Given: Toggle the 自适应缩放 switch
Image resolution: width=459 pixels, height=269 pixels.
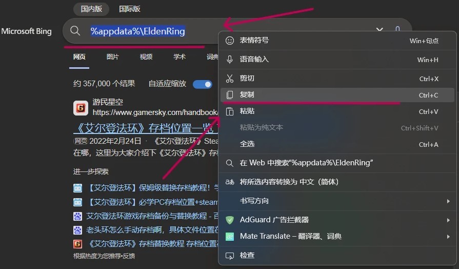Looking at the screenshot, I should tap(202, 84).
